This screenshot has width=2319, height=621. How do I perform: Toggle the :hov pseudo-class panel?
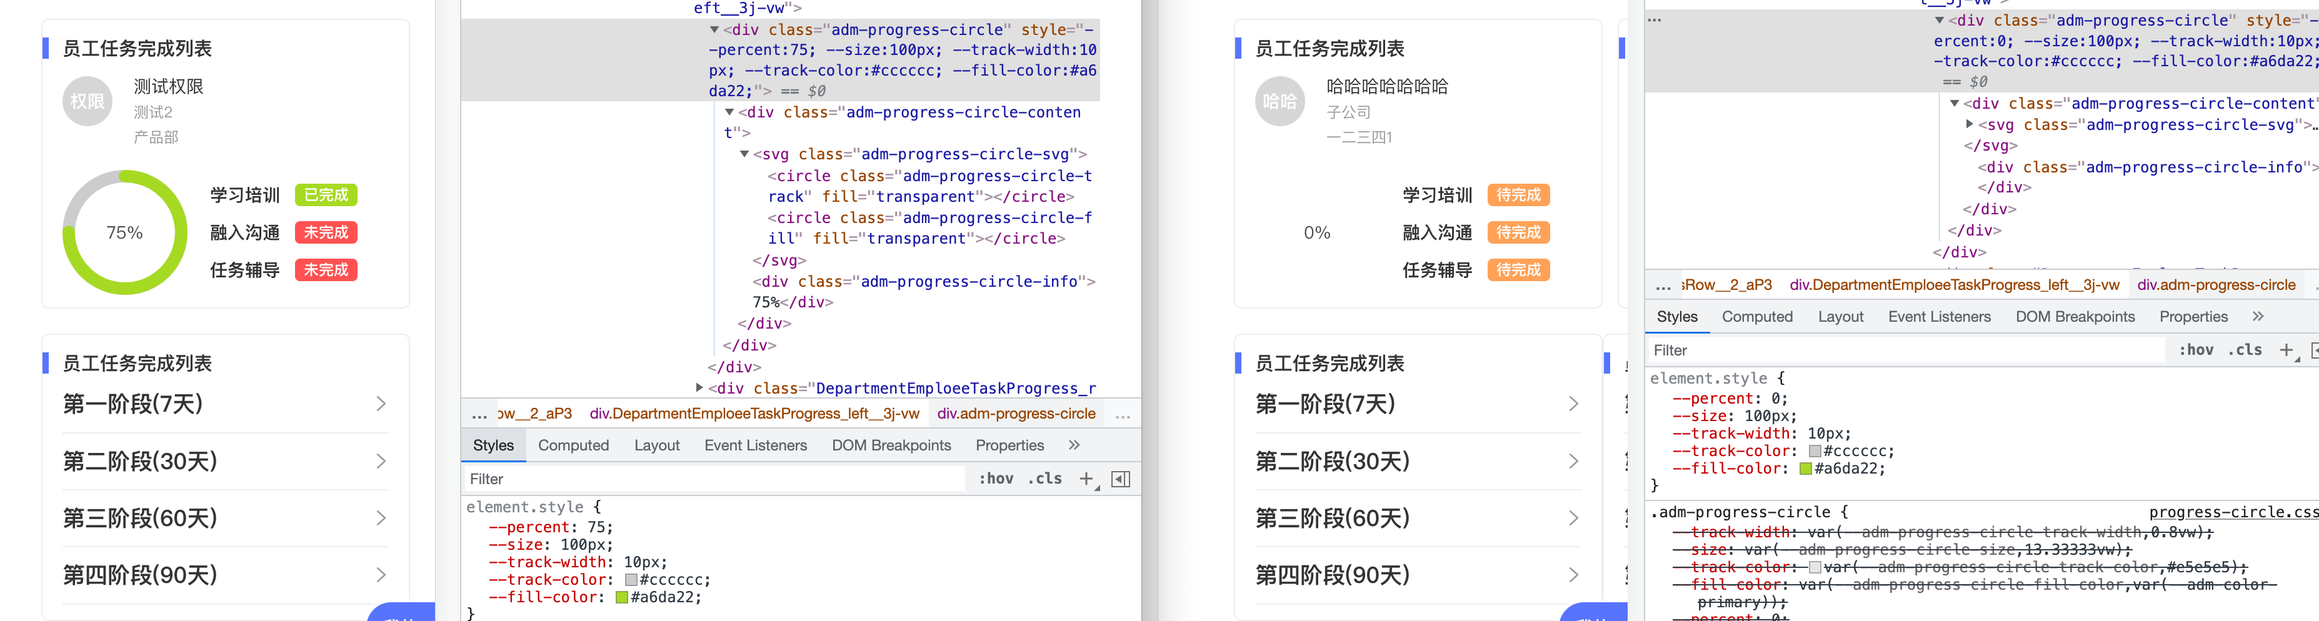[996, 478]
